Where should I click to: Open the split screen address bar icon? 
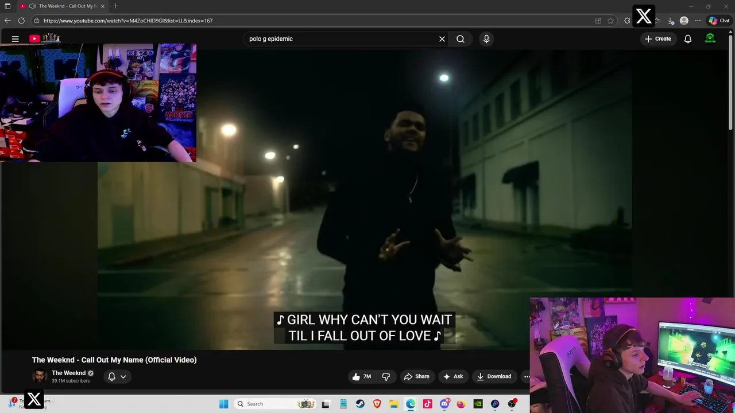point(598,21)
